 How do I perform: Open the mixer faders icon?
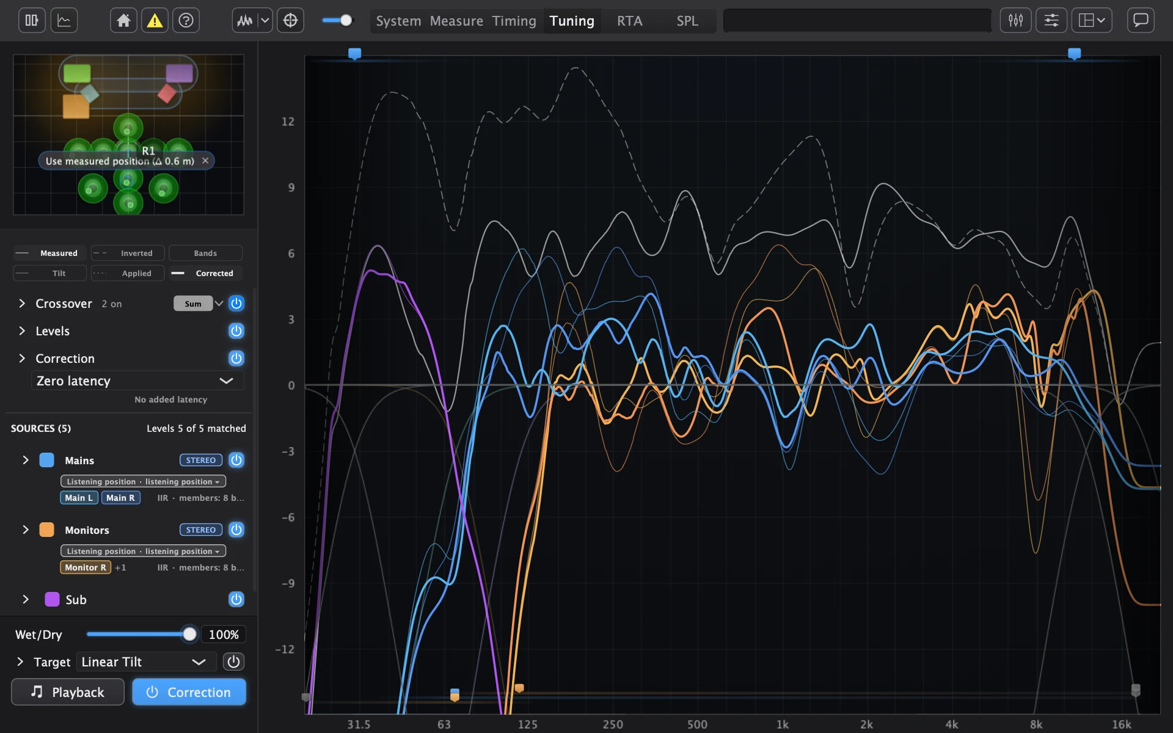pos(1015,21)
